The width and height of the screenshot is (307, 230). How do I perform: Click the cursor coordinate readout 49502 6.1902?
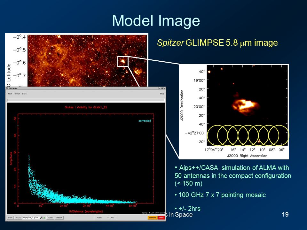[x=105, y=218]
